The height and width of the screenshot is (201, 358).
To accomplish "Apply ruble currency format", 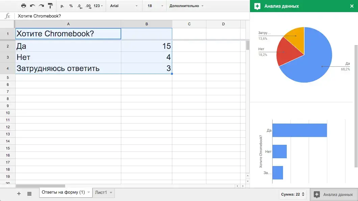I will [62, 6].
